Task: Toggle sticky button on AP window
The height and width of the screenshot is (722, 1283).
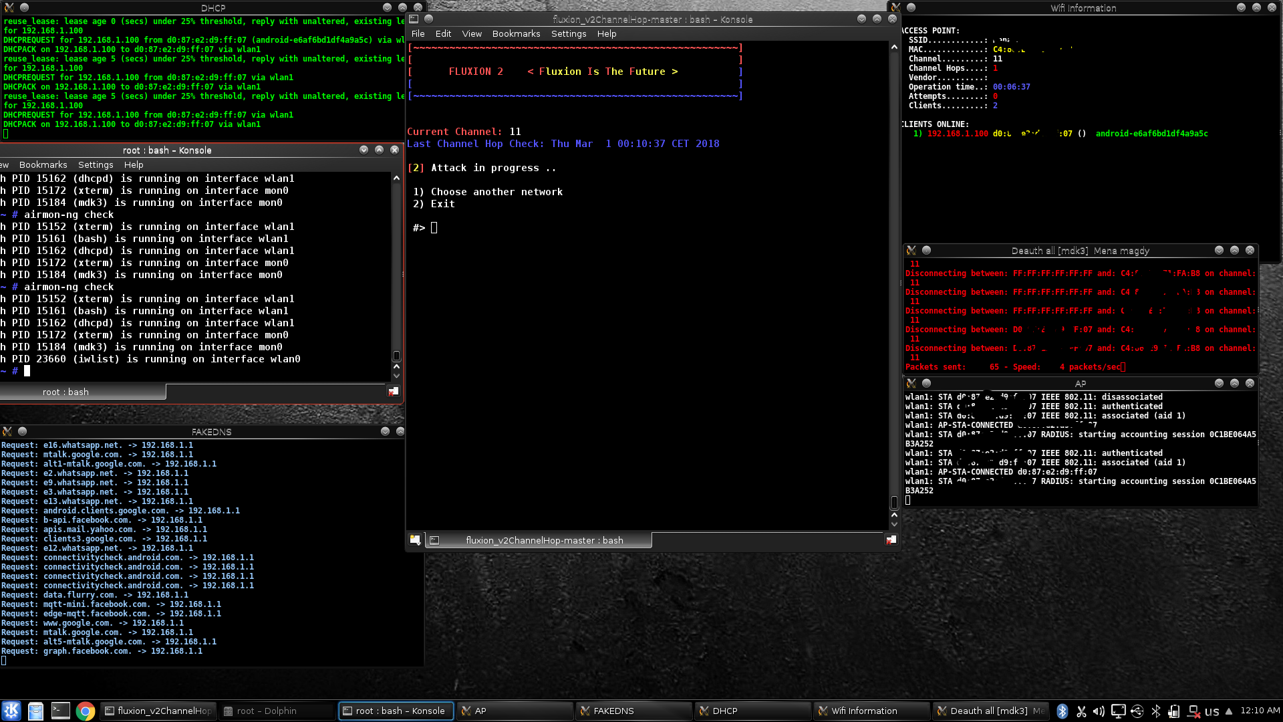Action: (927, 384)
